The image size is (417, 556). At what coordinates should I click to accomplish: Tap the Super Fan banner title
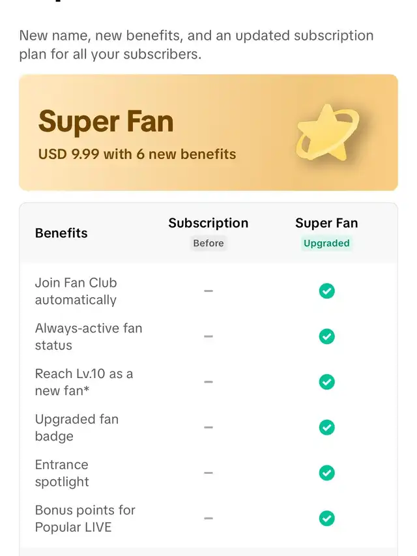[x=106, y=122]
